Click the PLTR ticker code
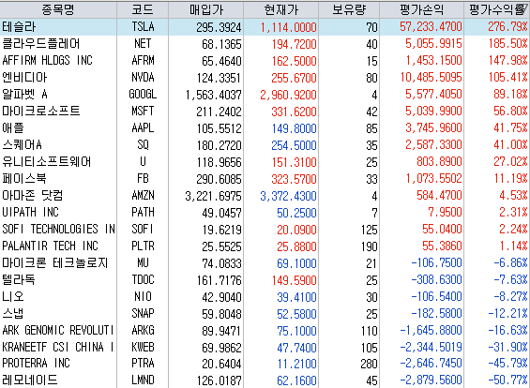 click(143, 246)
